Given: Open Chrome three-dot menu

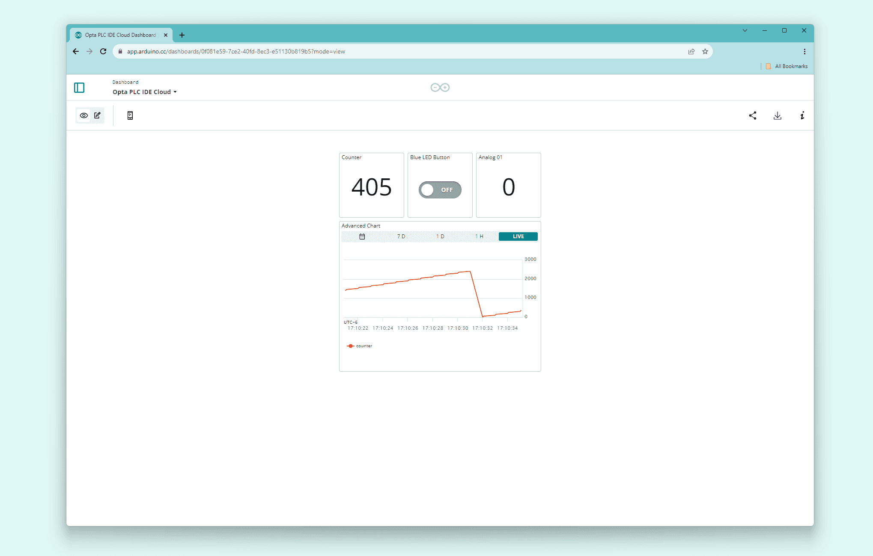Looking at the screenshot, I should [804, 51].
